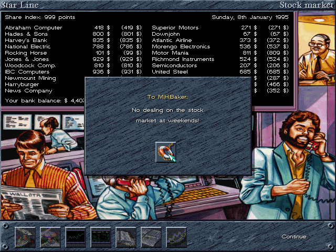Click Your bank balance text

[45, 101]
